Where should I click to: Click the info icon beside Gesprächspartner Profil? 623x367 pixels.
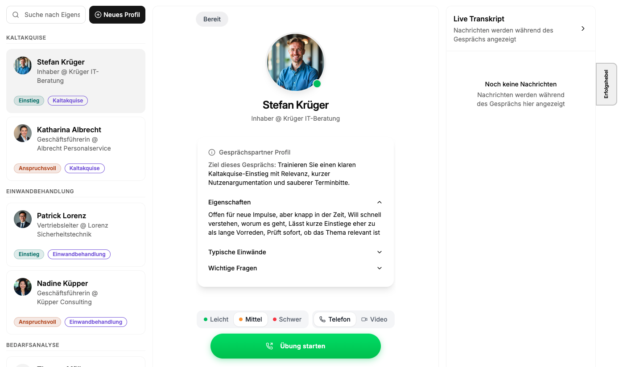tap(212, 152)
